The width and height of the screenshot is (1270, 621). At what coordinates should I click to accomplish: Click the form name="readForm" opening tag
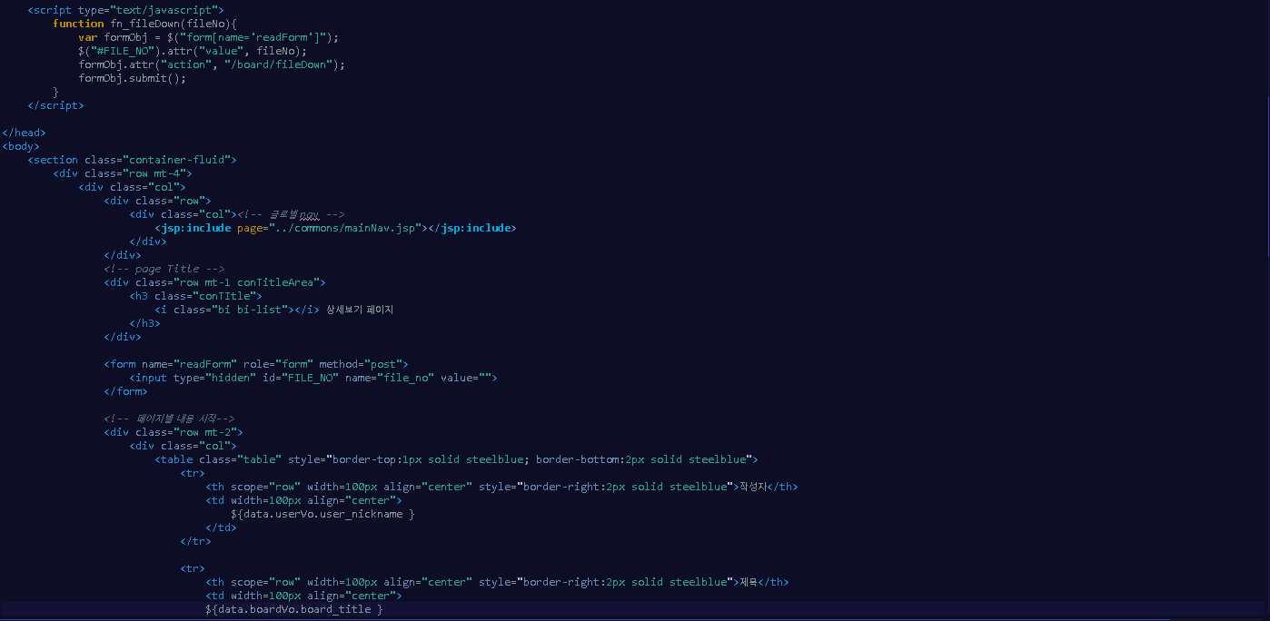[256, 364]
